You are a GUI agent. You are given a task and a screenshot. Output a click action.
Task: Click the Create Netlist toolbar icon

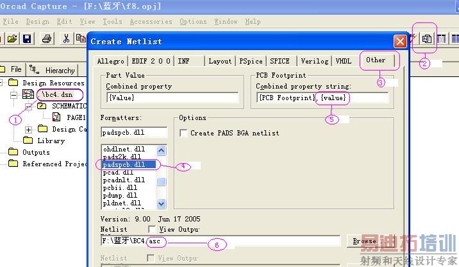(x=426, y=39)
